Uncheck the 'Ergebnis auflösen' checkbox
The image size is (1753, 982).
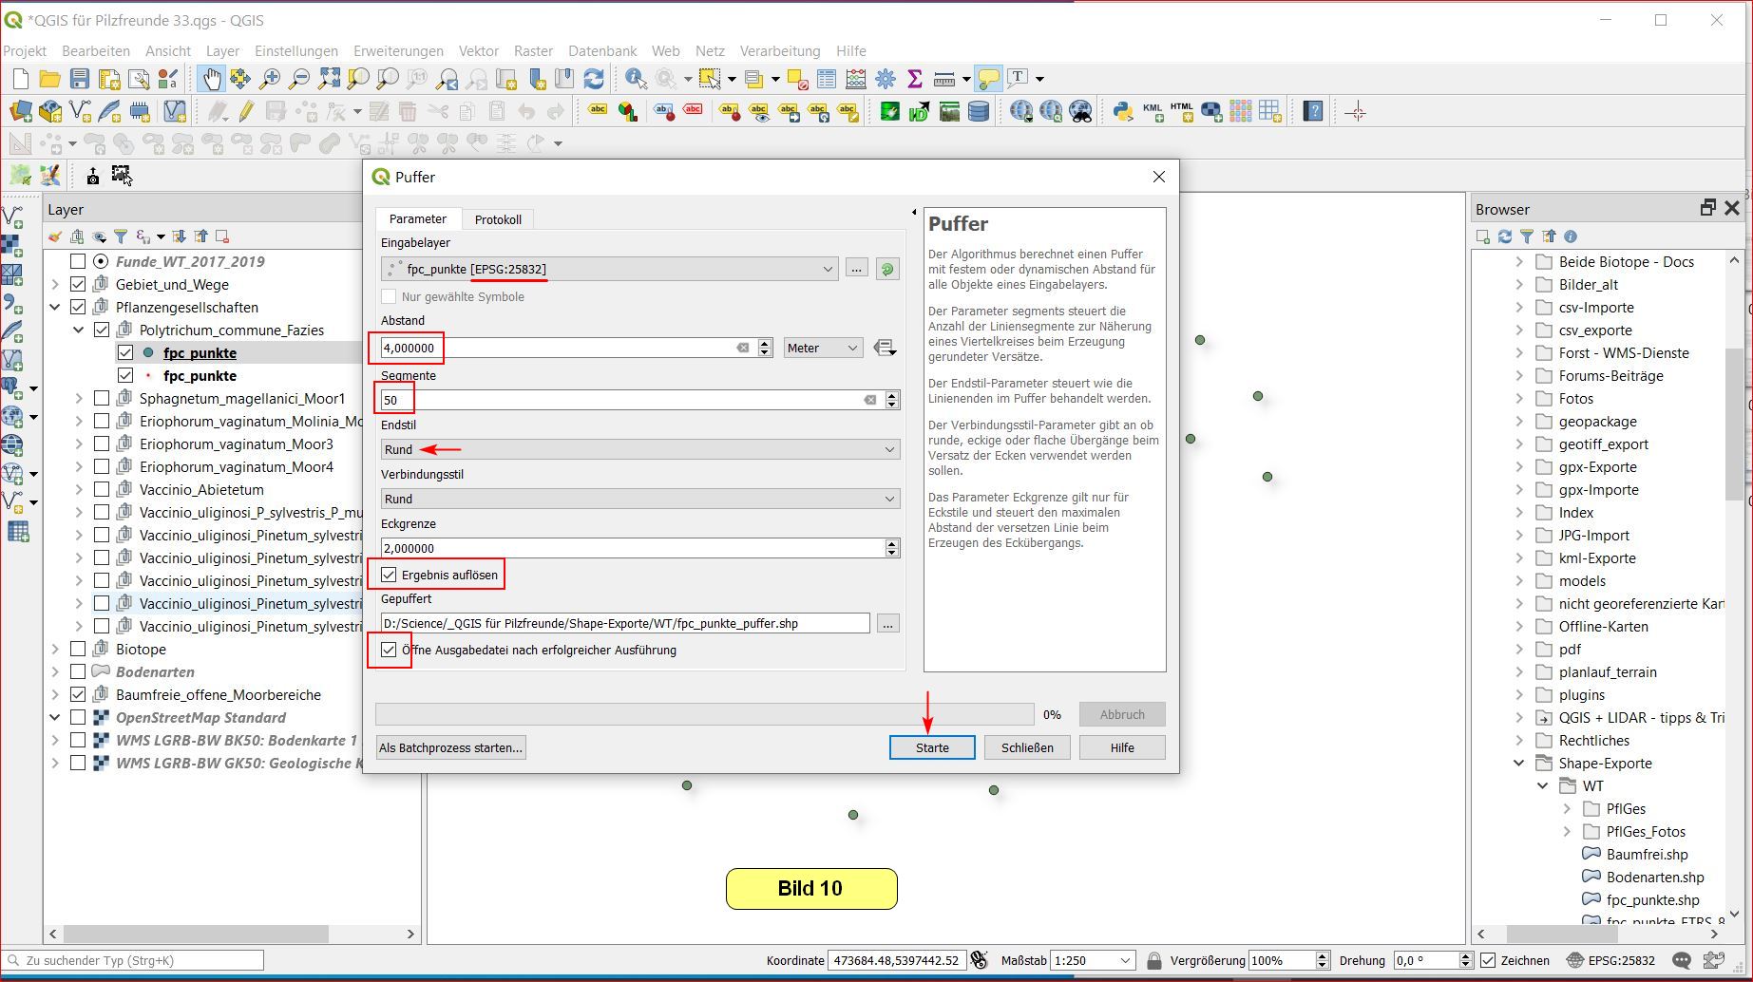pyautogui.click(x=389, y=575)
